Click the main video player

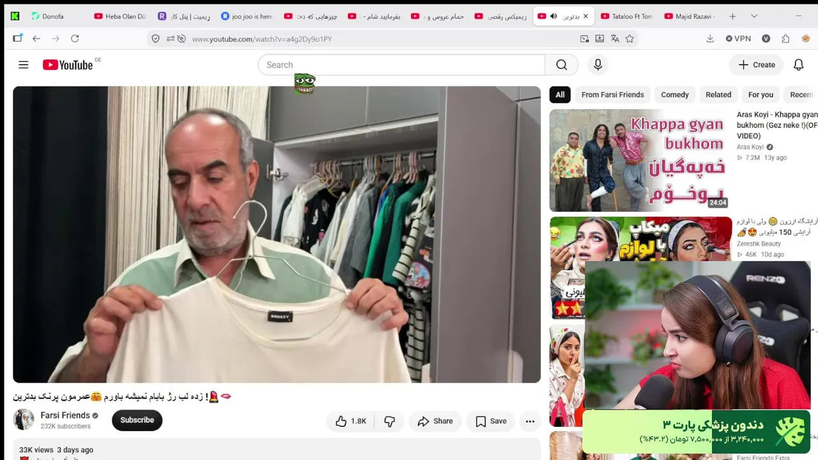[277, 234]
